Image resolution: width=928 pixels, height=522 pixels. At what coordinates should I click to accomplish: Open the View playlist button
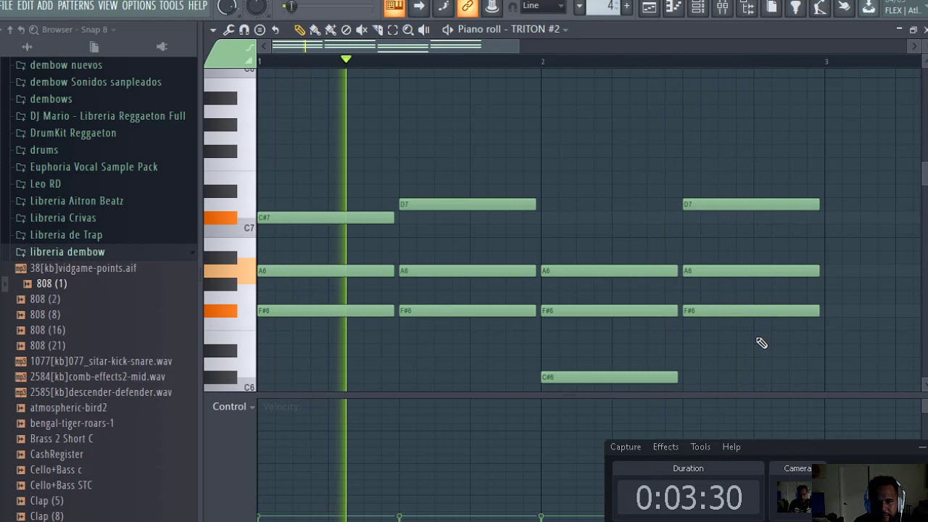(649, 7)
